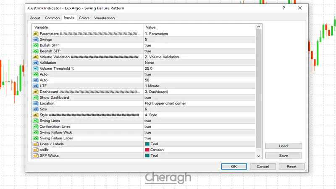Open the LTF 1 Minute dropdown
336x189 pixels.
153,86
